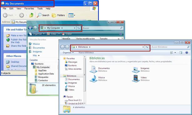The height and width of the screenshot is (115, 192).
Task: Click refresh icon beside My Computer address
Action: pos(78,28)
